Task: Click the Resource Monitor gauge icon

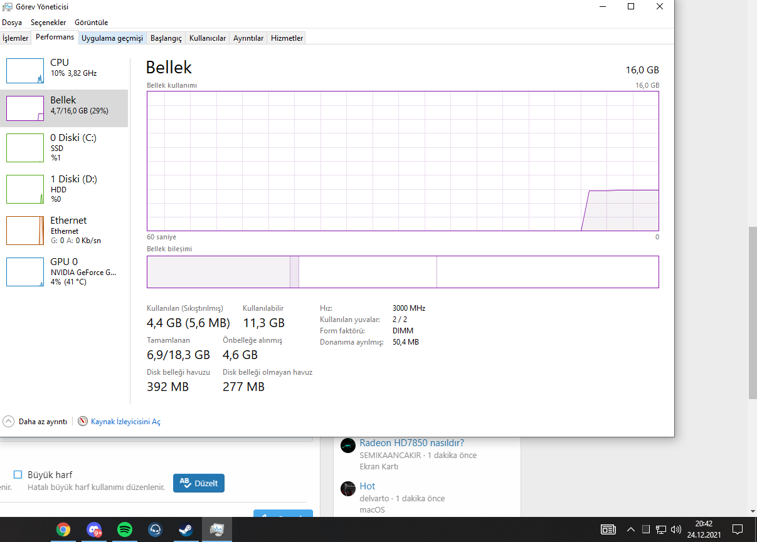Action: (83, 422)
